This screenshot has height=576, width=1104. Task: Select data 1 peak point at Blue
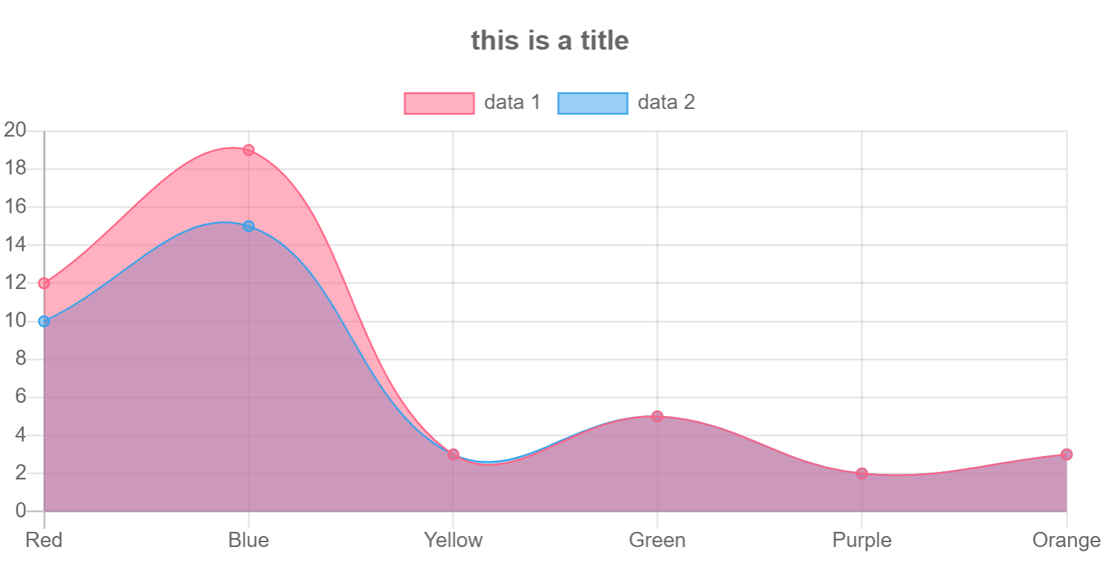[248, 150]
